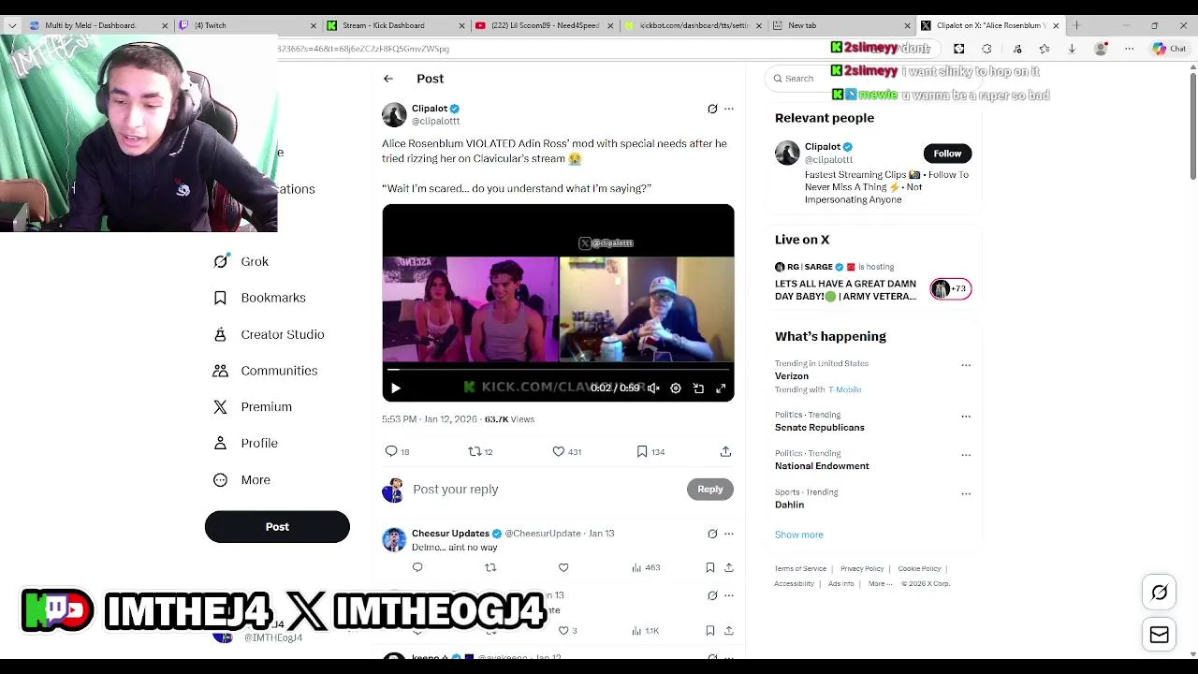Click the grey Reply button
The image size is (1198, 674).
709,490
